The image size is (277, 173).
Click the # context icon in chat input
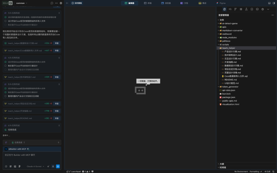click(x=11, y=166)
